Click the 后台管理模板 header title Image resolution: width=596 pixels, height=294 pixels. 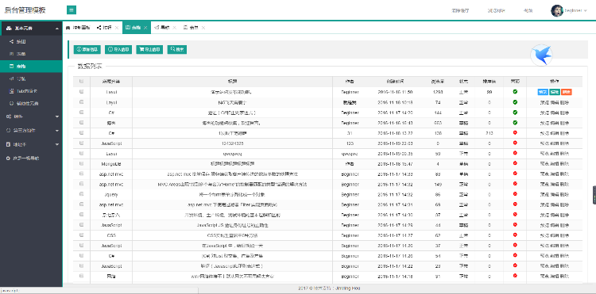pyautogui.click(x=25, y=10)
